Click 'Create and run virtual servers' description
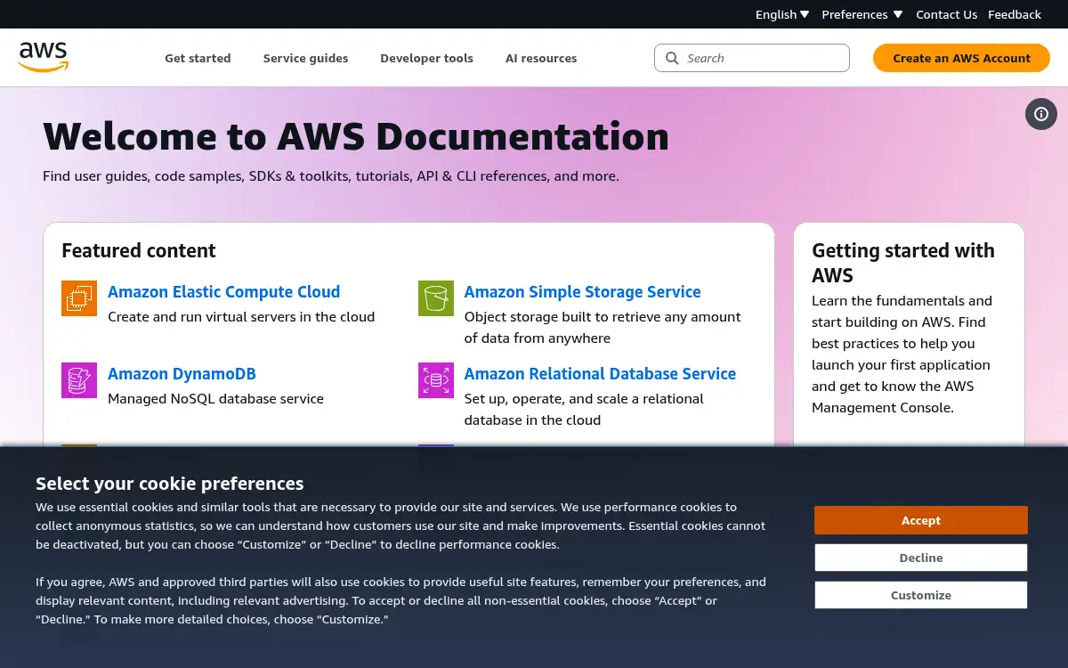 [241, 316]
